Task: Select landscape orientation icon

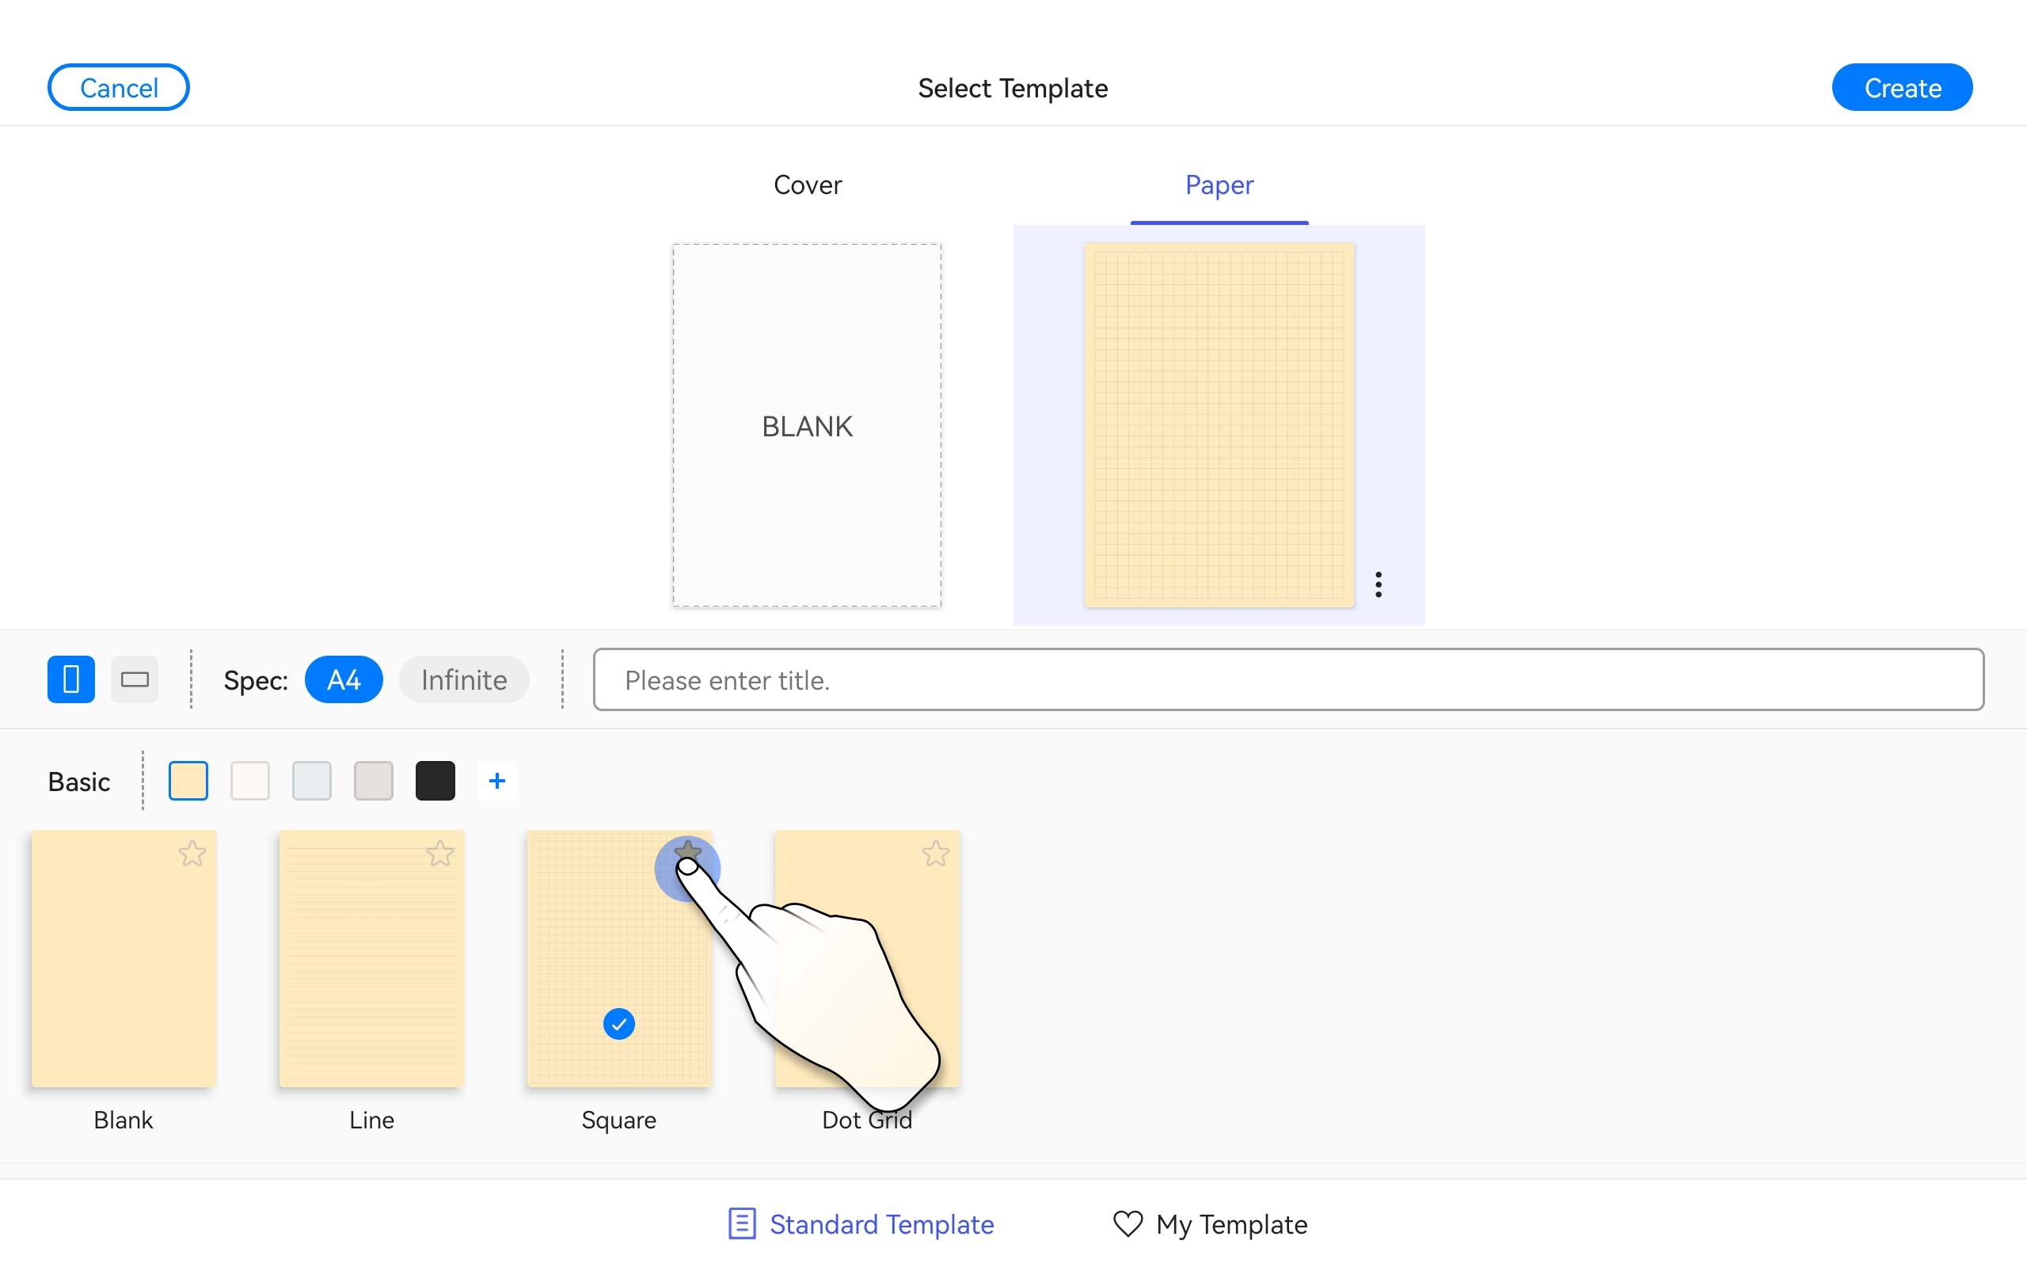Action: coord(135,679)
